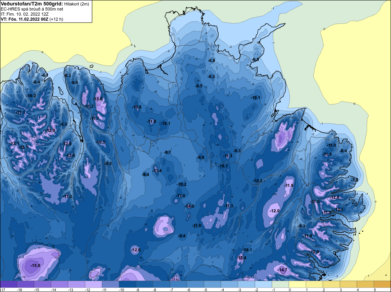Pick the legend swatch between -6 and -5
Image resolution: width=391 pixels, height=292 pixels.
[x=195, y=284]
